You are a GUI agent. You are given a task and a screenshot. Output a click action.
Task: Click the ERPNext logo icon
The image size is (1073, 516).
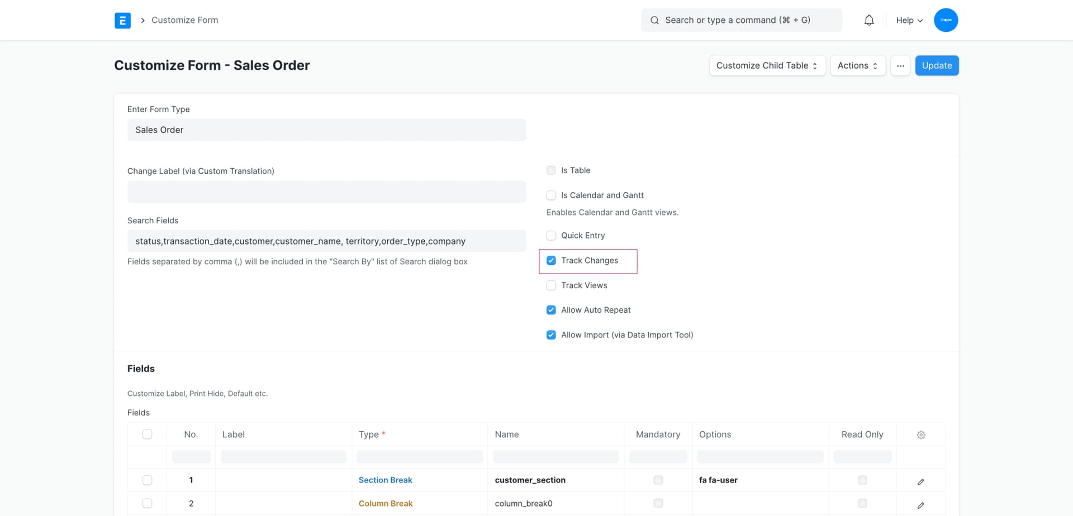click(x=122, y=20)
